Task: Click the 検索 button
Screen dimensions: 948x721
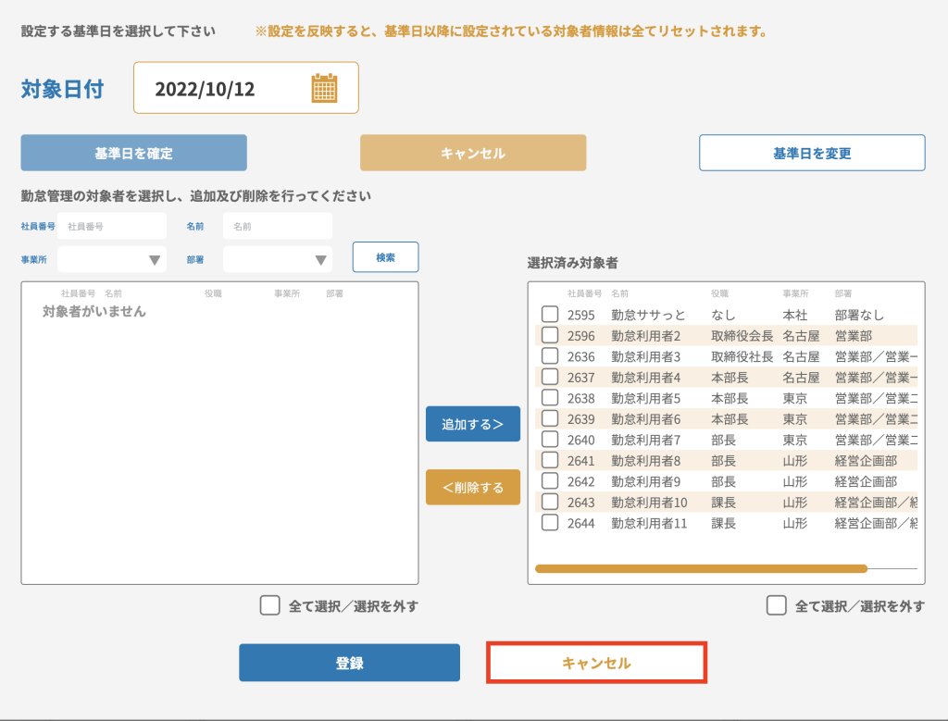Action: (x=385, y=257)
